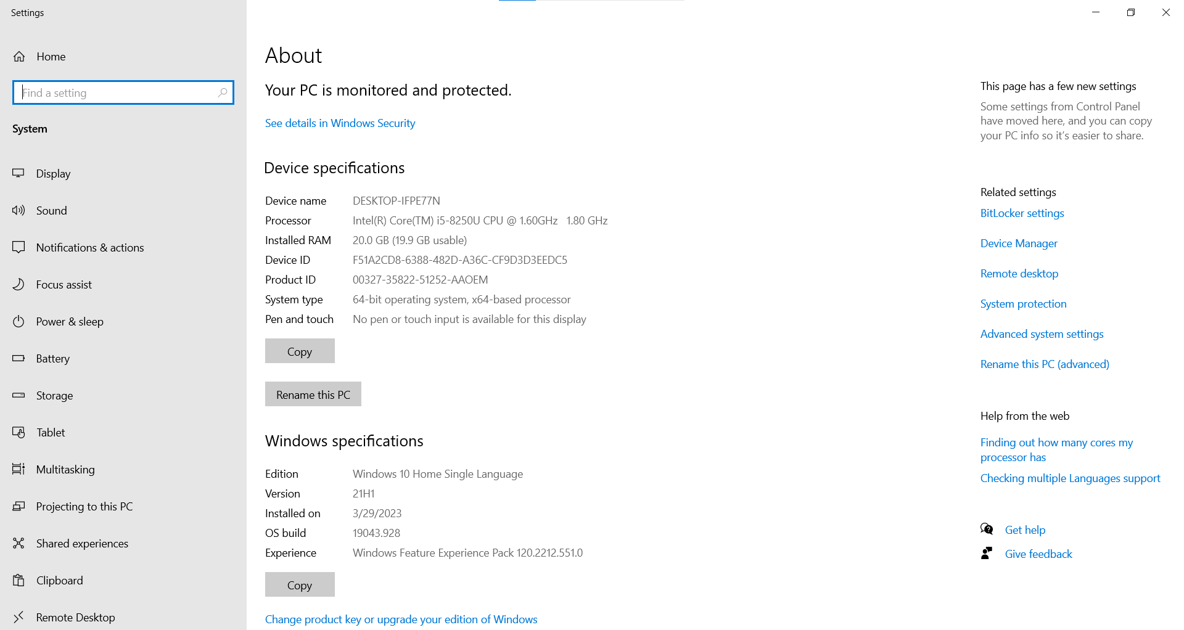Open Advanced system settings link
Screen dimensions: 1184x630
[x=1042, y=334]
